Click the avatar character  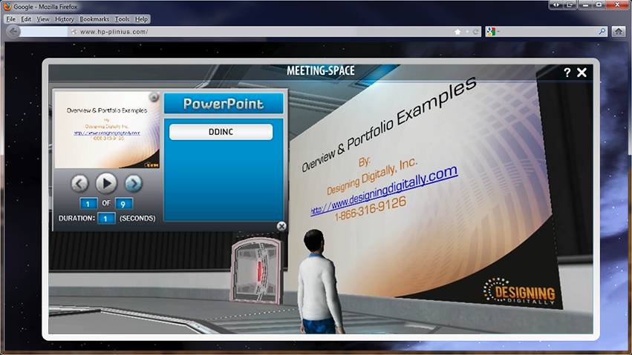pyautogui.click(x=319, y=282)
